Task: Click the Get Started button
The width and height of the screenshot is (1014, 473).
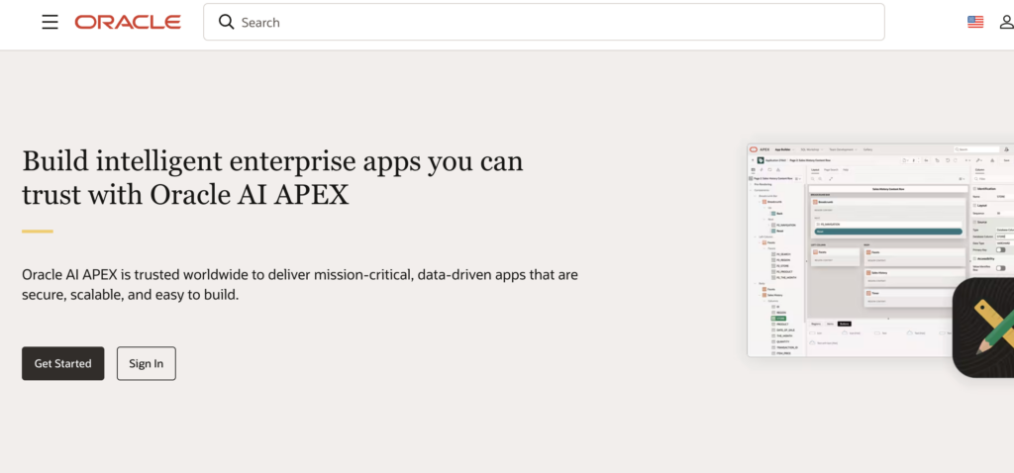Action: point(63,363)
